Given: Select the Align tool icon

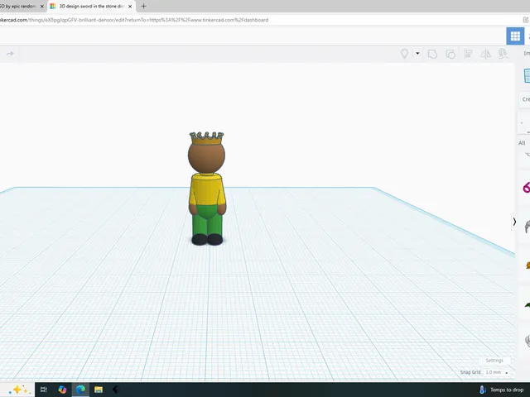Looking at the screenshot, I should pos(468,54).
